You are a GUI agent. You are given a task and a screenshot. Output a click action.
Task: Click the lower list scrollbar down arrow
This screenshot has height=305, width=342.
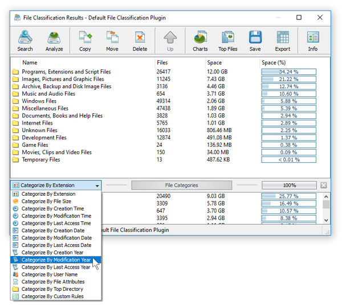tap(326, 220)
